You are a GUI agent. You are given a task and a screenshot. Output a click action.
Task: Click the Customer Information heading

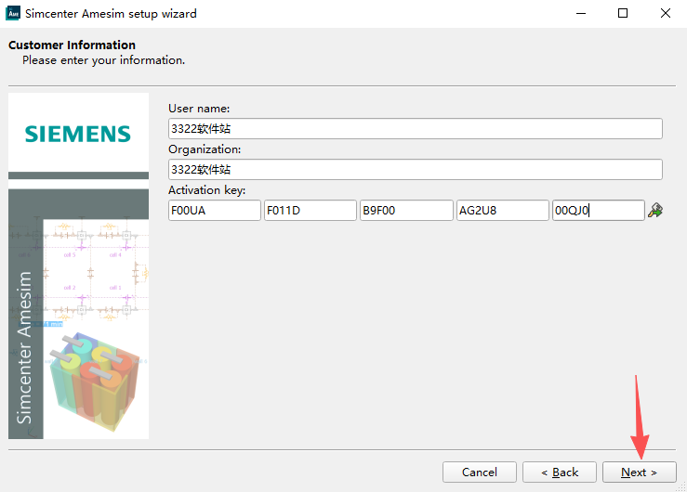pos(72,45)
